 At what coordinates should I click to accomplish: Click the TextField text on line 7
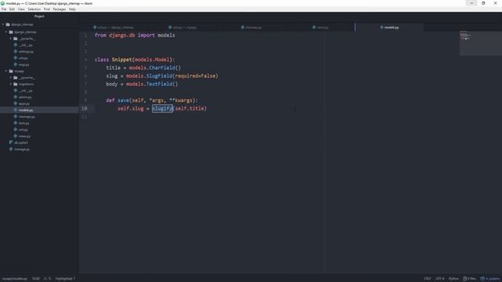tap(159, 84)
